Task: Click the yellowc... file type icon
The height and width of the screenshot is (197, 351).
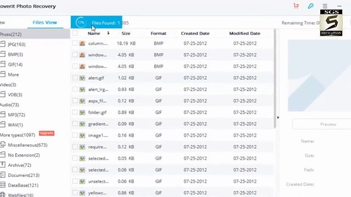Action: [82, 193]
